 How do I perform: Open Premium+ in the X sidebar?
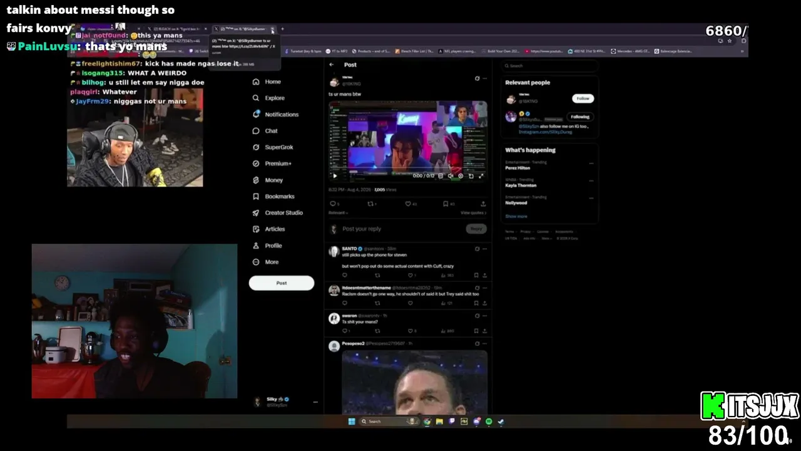point(272,163)
